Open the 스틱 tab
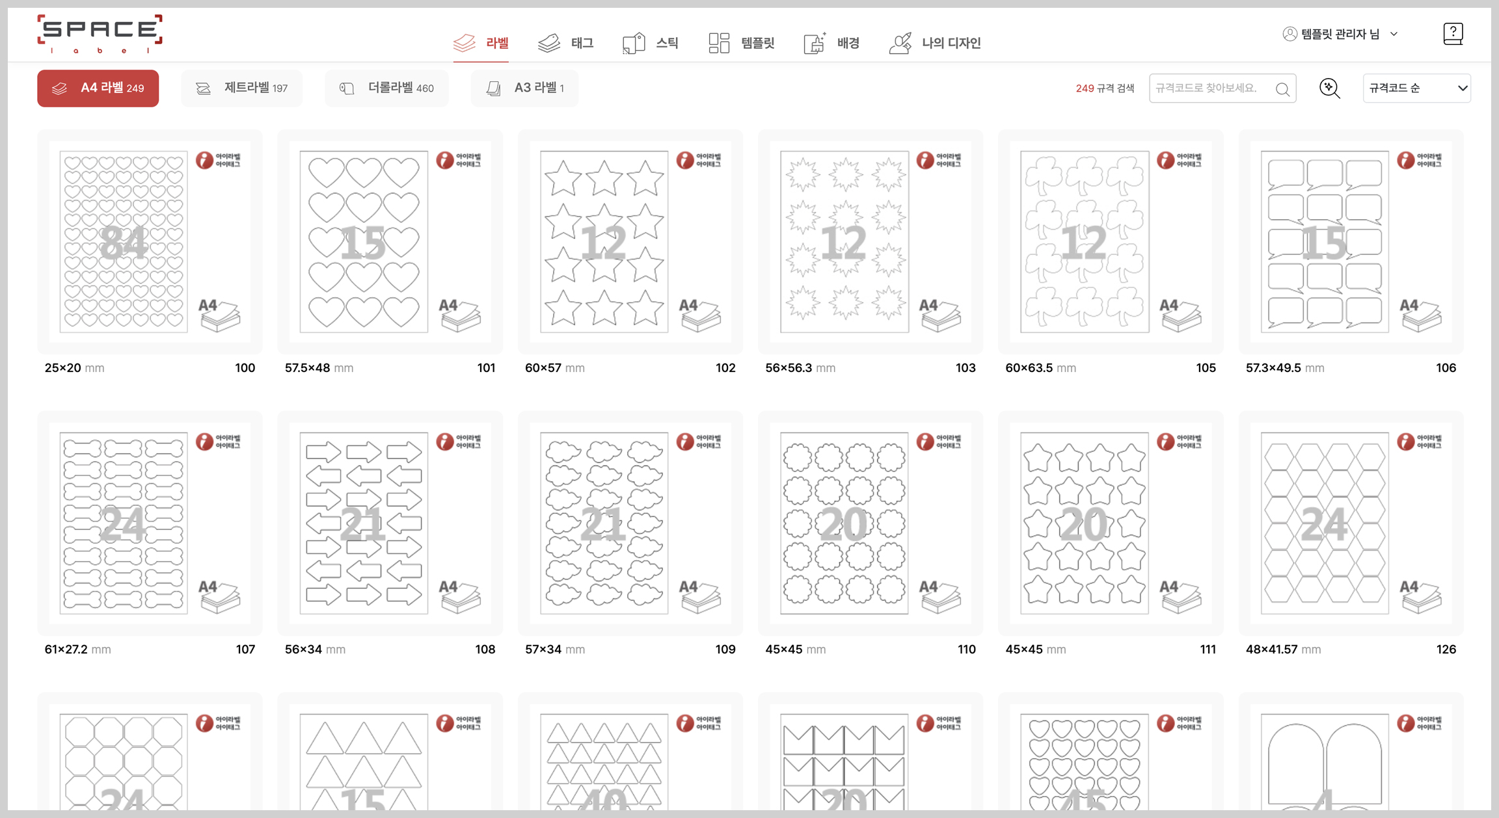Image resolution: width=1499 pixels, height=818 pixels. (650, 43)
